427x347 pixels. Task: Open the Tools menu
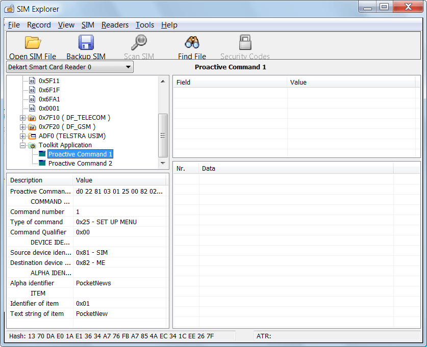144,24
